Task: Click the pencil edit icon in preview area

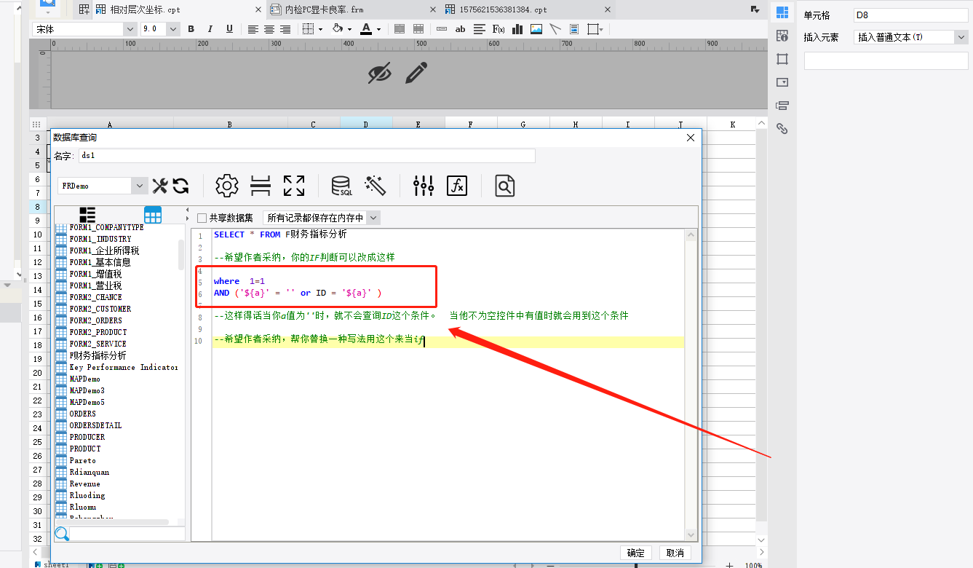Action: click(x=416, y=73)
